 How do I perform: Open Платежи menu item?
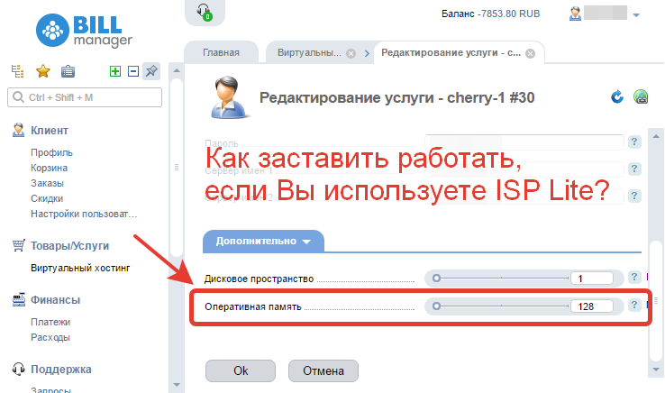(x=50, y=322)
